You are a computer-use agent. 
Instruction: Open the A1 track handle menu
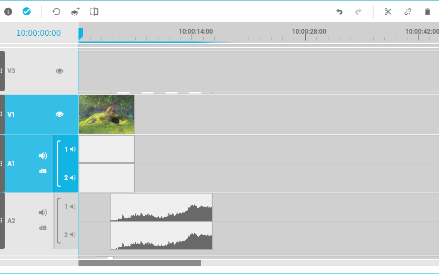(x=2, y=164)
